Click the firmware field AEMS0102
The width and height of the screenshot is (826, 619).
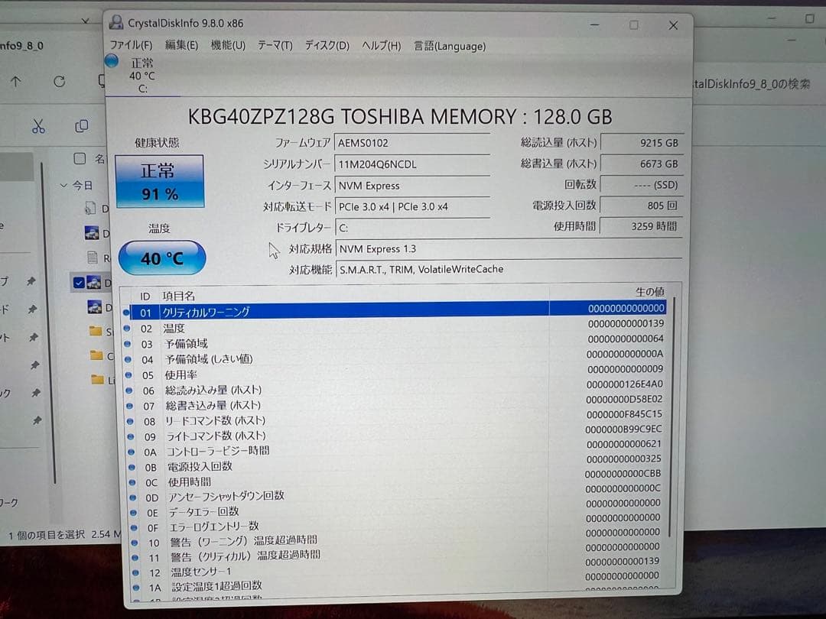tap(412, 143)
